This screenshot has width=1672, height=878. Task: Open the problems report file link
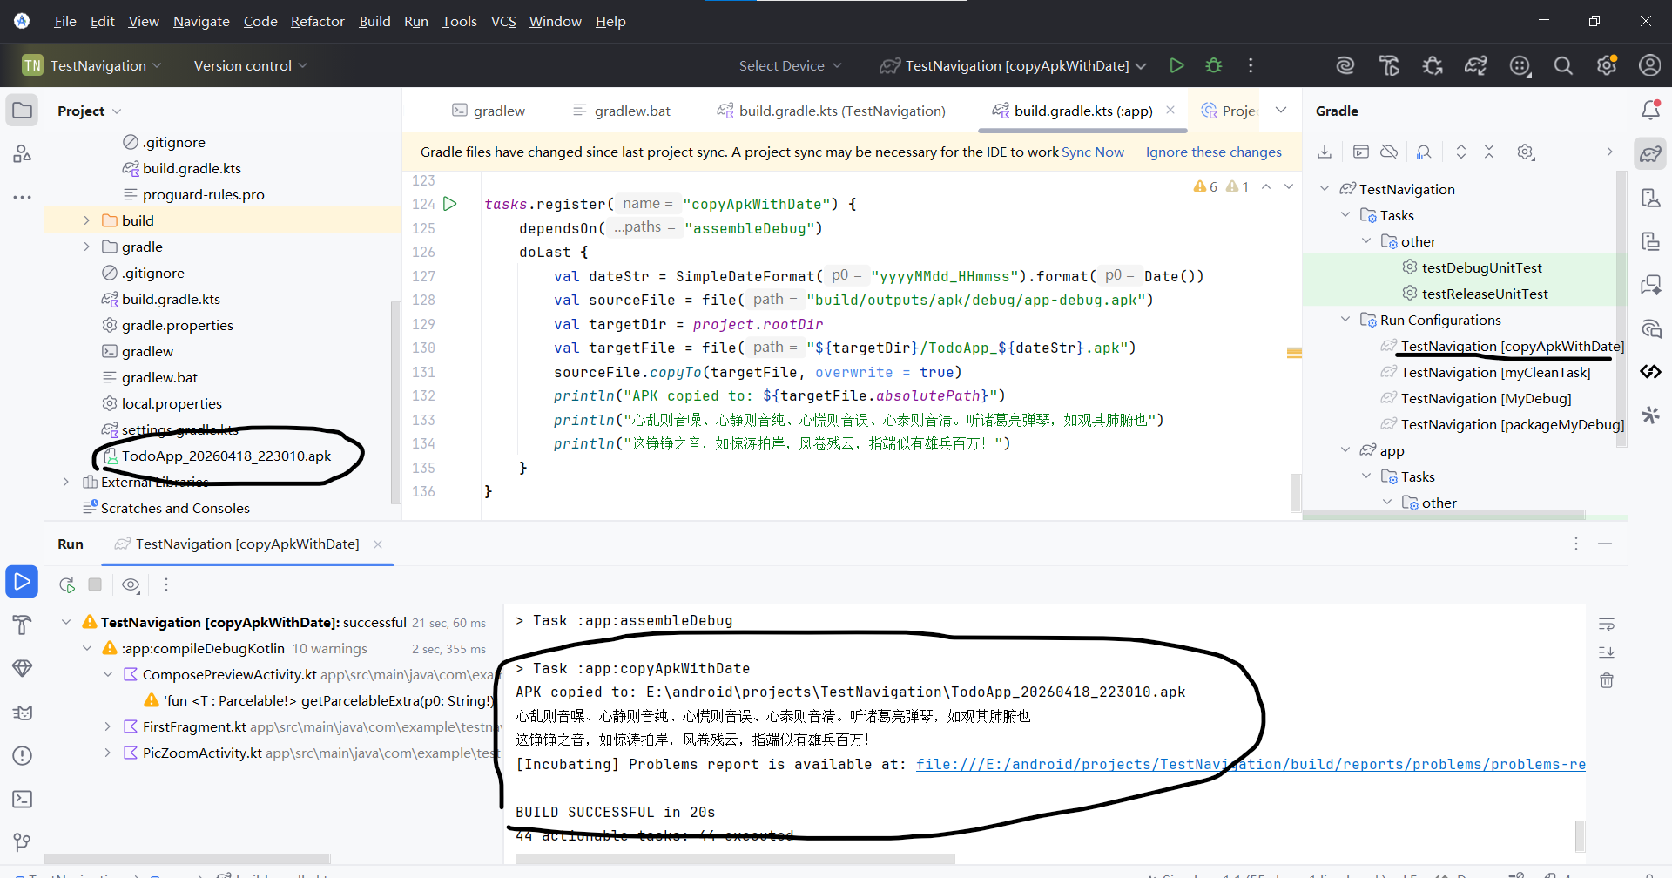[x=1251, y=764]
